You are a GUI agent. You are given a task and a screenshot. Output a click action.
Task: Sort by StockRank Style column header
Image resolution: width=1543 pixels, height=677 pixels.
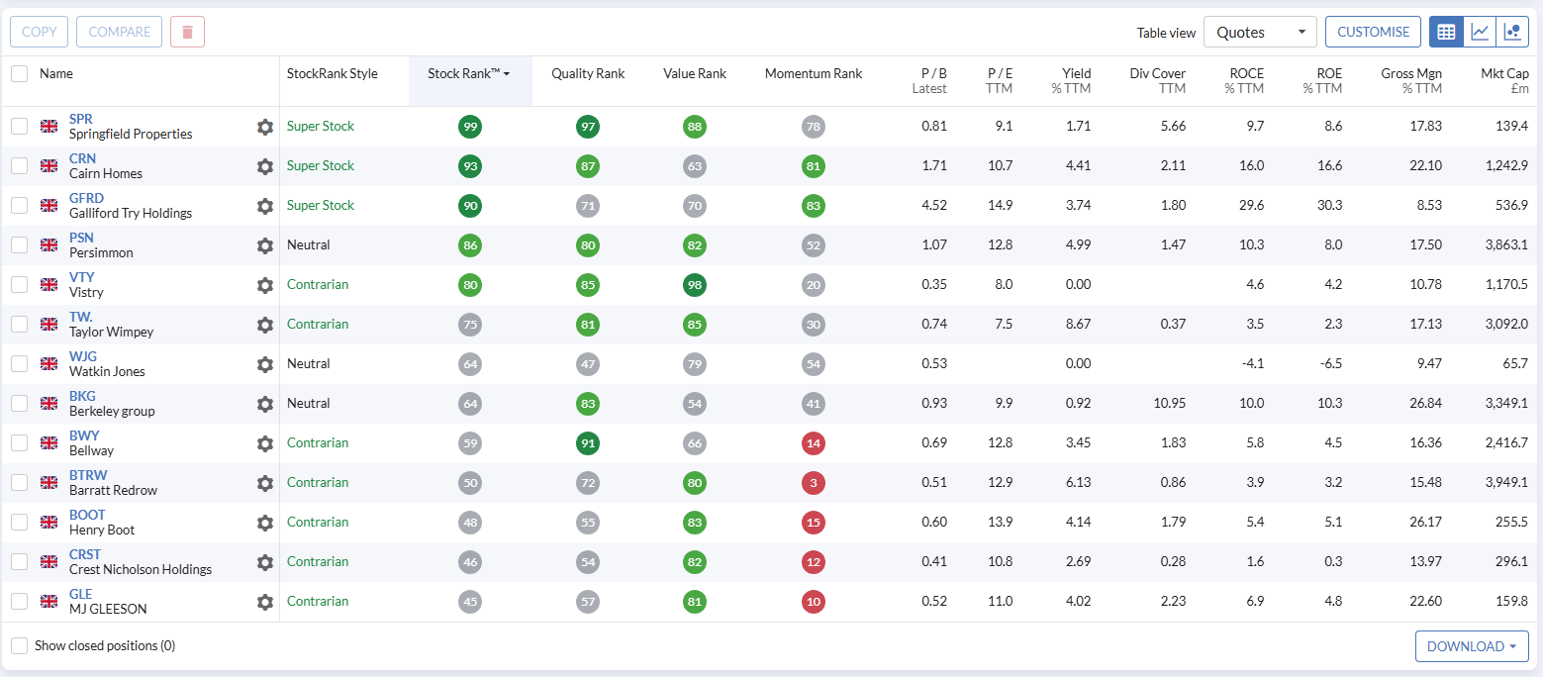tap(333, 73)
